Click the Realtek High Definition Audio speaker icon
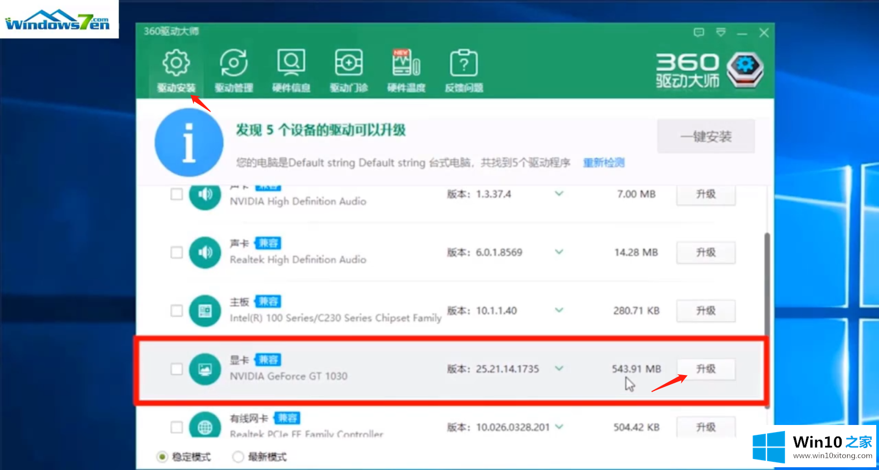The width and height of the screenshot is (879, 470). [205, 253]
